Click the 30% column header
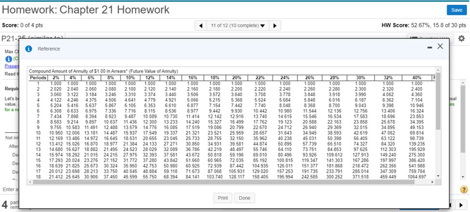 tap(360, 78)
